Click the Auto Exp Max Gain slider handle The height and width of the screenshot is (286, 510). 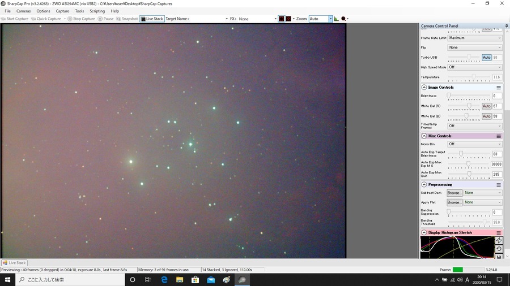pyautogui.click(x=469, y=174)
